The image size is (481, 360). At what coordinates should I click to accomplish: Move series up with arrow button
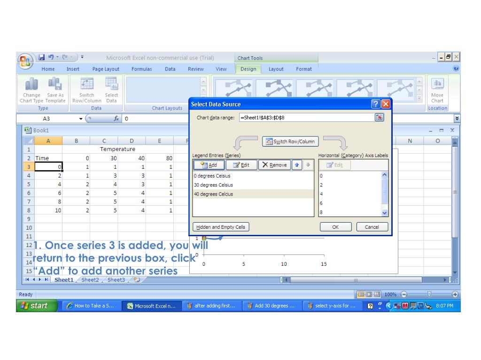pyautogui.click(x=297, y=165)
